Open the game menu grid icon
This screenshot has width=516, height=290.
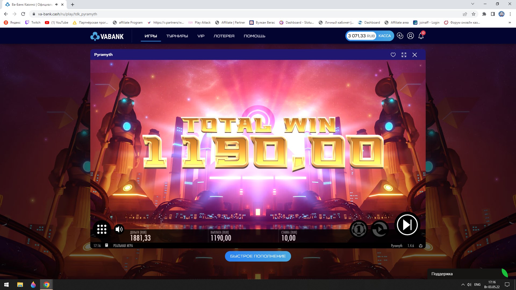pyautogui.click(x=102, y=229)
